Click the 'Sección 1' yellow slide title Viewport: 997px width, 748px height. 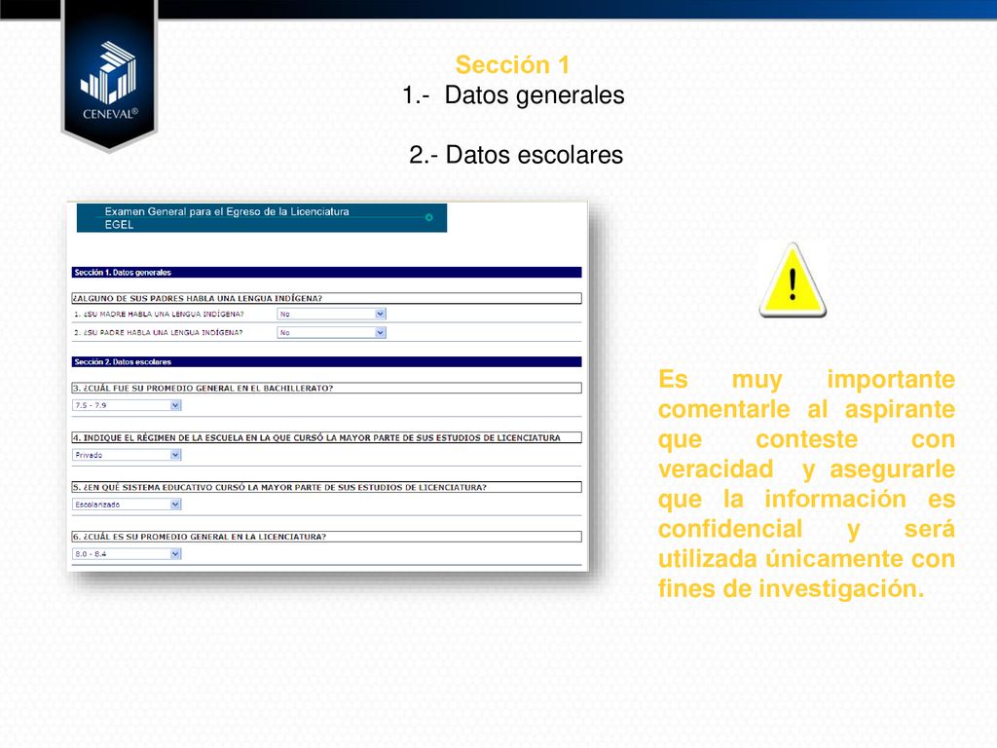[x=512, y=65]
